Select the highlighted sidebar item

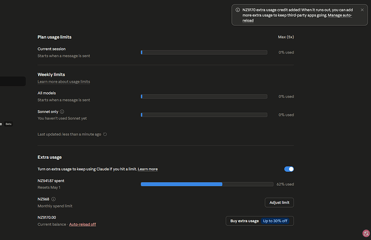13,81
